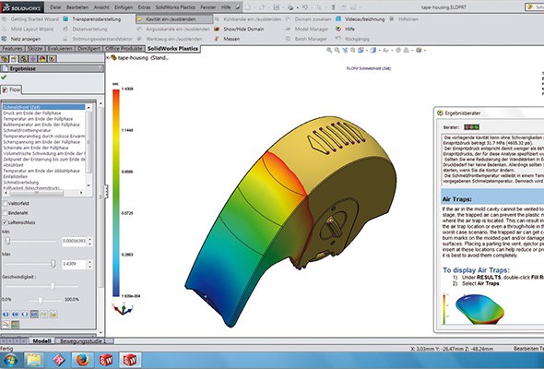Open the Datei menu
Viewport: 544px width, 369px height.
pos(55,7)
